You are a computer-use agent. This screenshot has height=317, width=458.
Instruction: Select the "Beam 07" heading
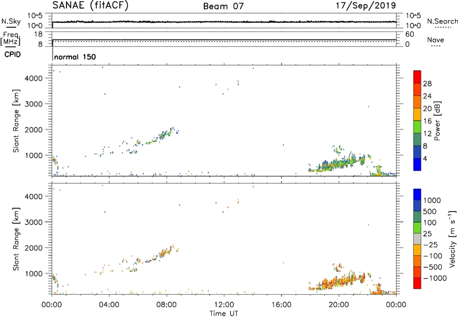(223, 6)
